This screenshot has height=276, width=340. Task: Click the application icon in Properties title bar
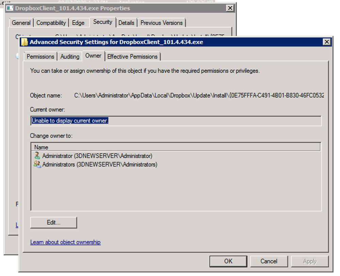(x=10, y=8)
